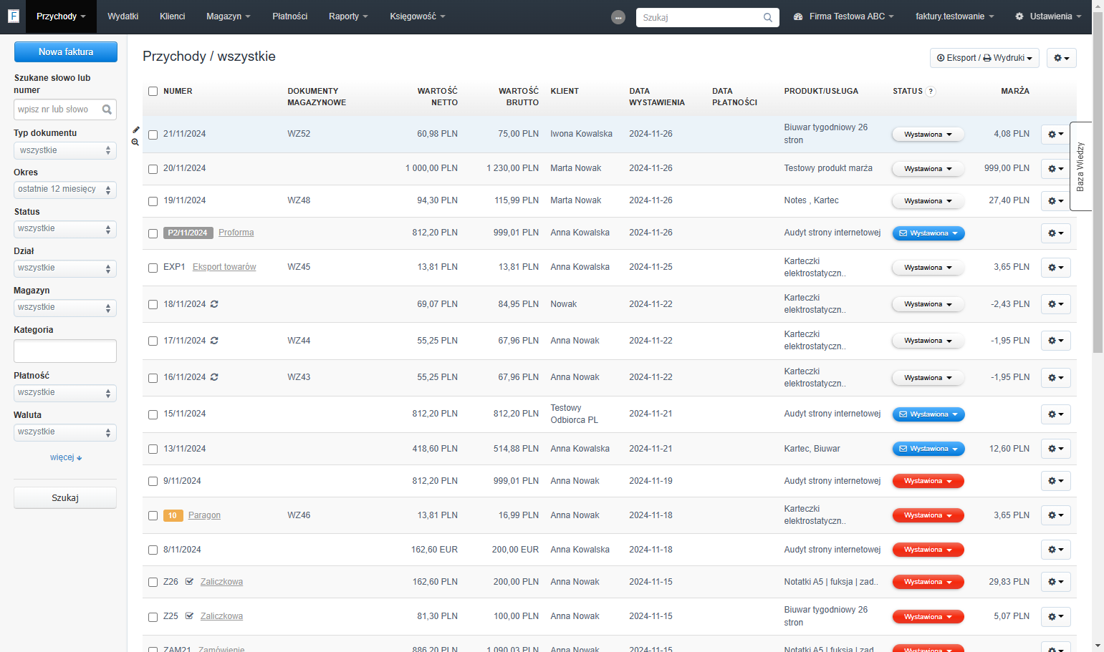Open the Typ dokumentu dropdown

pyautogui.click(x=65, y=150)
